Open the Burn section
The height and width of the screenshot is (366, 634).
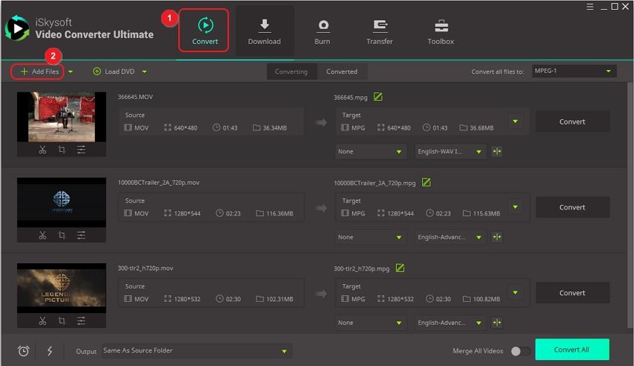[x=322, y=32]
